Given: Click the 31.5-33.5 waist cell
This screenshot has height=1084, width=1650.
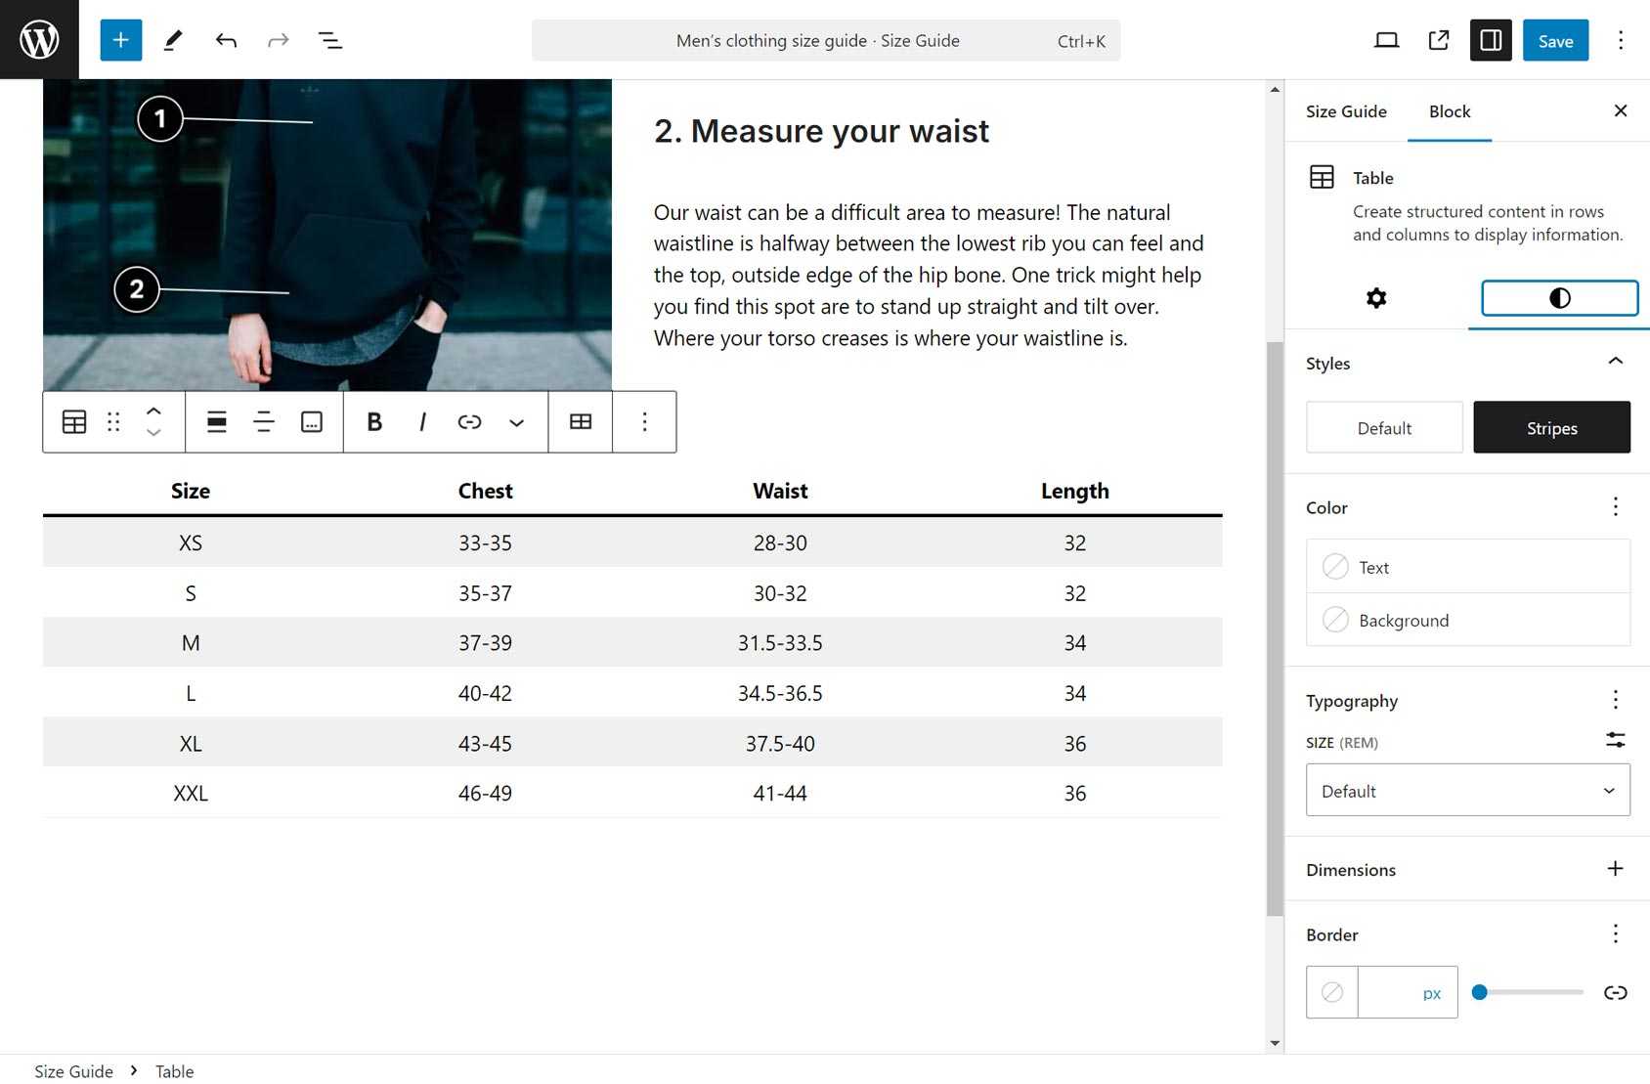Looking at the screenshot, I should coord(780,642).
